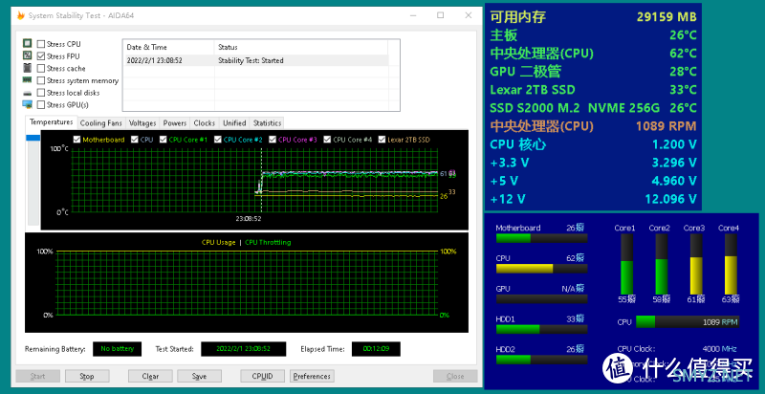Open the Voltages tab

[142, 123]
